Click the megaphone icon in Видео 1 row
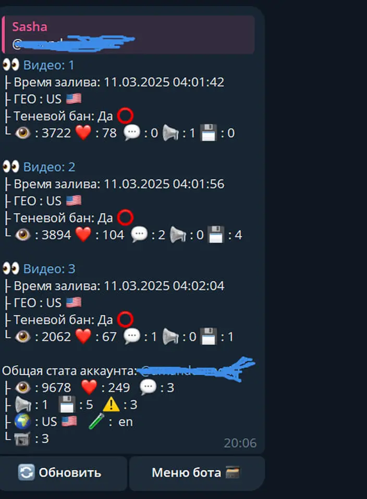Viewport: 367px width, 499px height. [x=170, y=133]
